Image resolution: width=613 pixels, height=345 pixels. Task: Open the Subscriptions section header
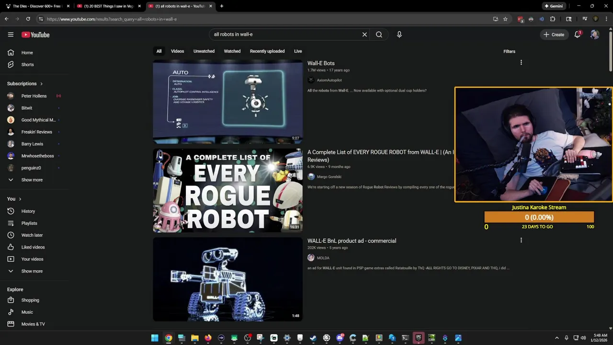coord(25,84)
